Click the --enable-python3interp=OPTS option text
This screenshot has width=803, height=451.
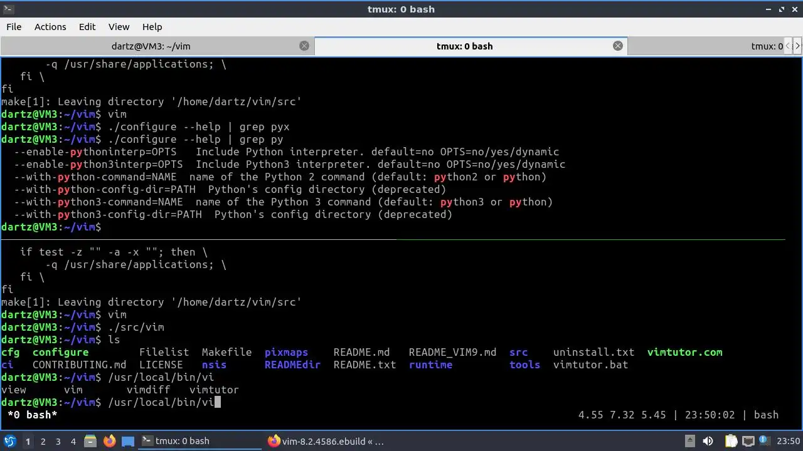click(x=98, y=164)
